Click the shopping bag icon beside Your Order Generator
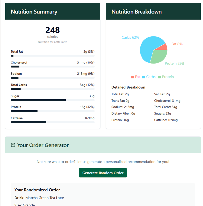This screenshot has height=206, width=203. [x=13, y=145]
